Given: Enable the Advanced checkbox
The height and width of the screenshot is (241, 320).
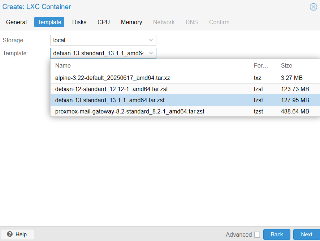Looking at the screenshot, I should pos(257,235).
